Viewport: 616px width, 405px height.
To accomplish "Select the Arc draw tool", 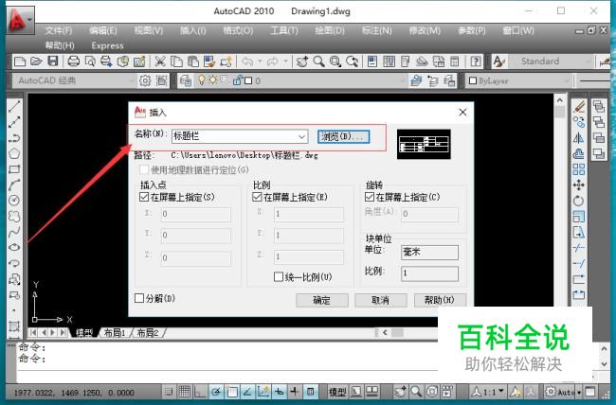I will point(14,185).
